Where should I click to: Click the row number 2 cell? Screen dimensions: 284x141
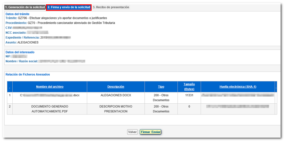[10, 106]
